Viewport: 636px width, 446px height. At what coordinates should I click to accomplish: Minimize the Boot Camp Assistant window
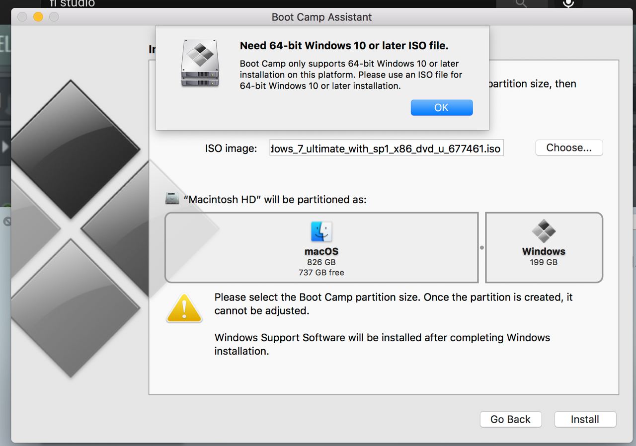pos(38,17)
